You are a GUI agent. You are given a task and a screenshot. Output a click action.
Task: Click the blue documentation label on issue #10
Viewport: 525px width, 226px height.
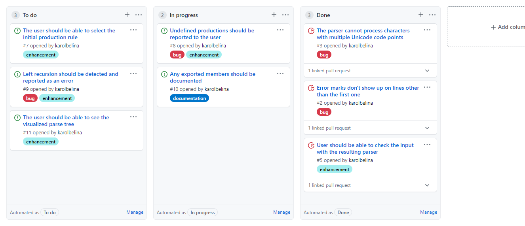[189, 98]
